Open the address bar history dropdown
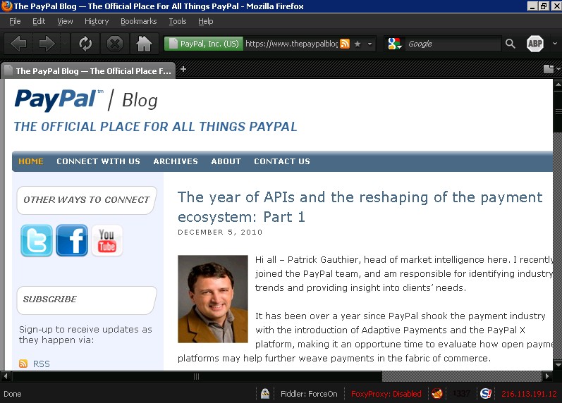 (x=370, y=44)
